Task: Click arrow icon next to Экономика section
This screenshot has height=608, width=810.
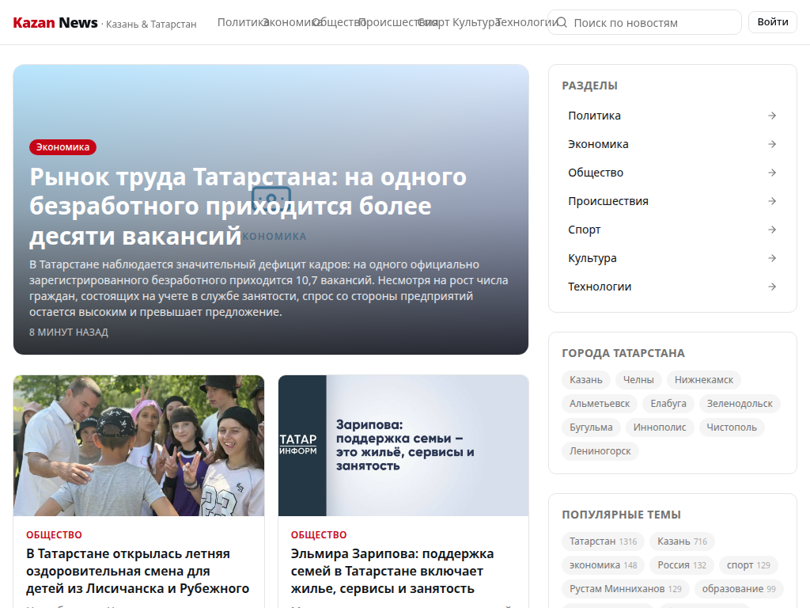Action: [x=772, y=144]
